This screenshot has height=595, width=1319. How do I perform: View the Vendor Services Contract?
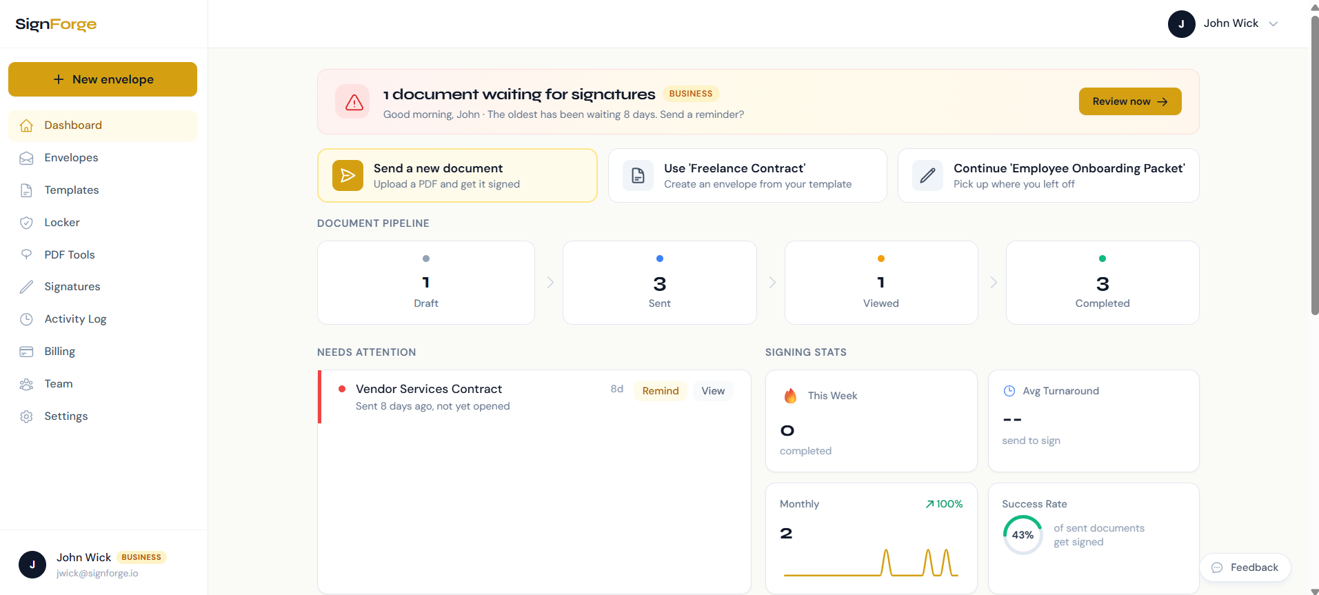(713, 391)
